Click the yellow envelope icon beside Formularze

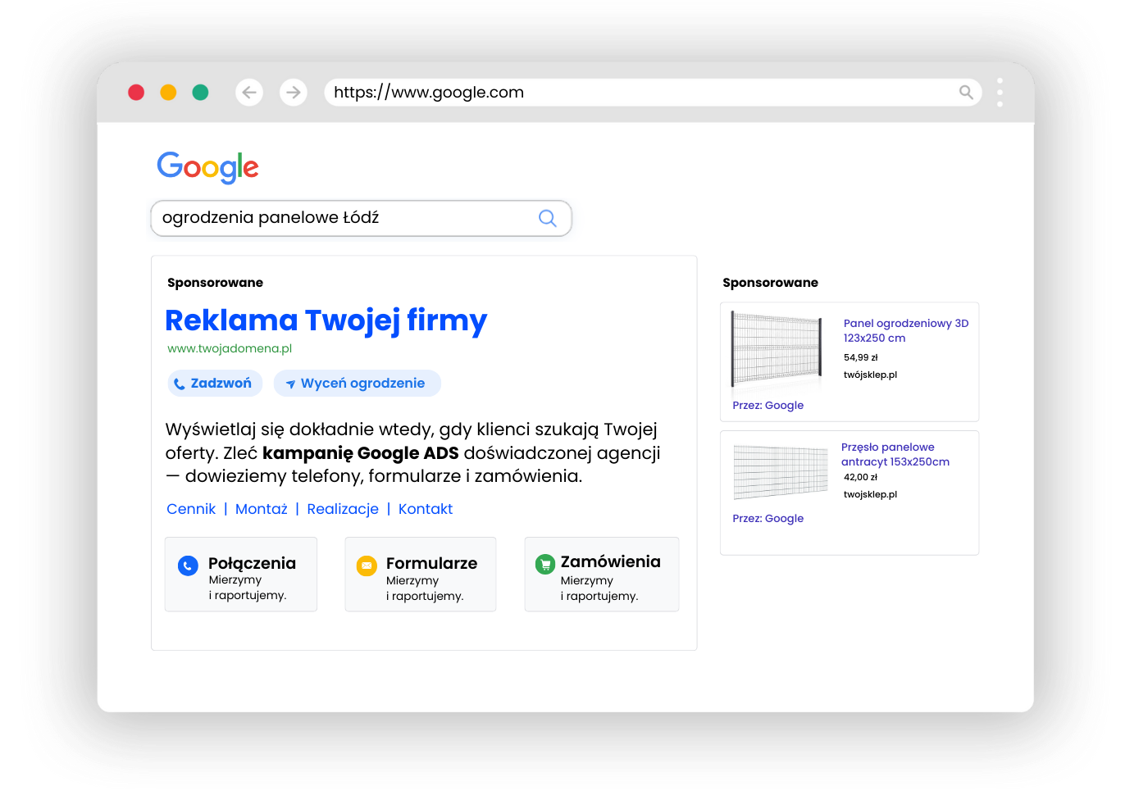(367, 566)
